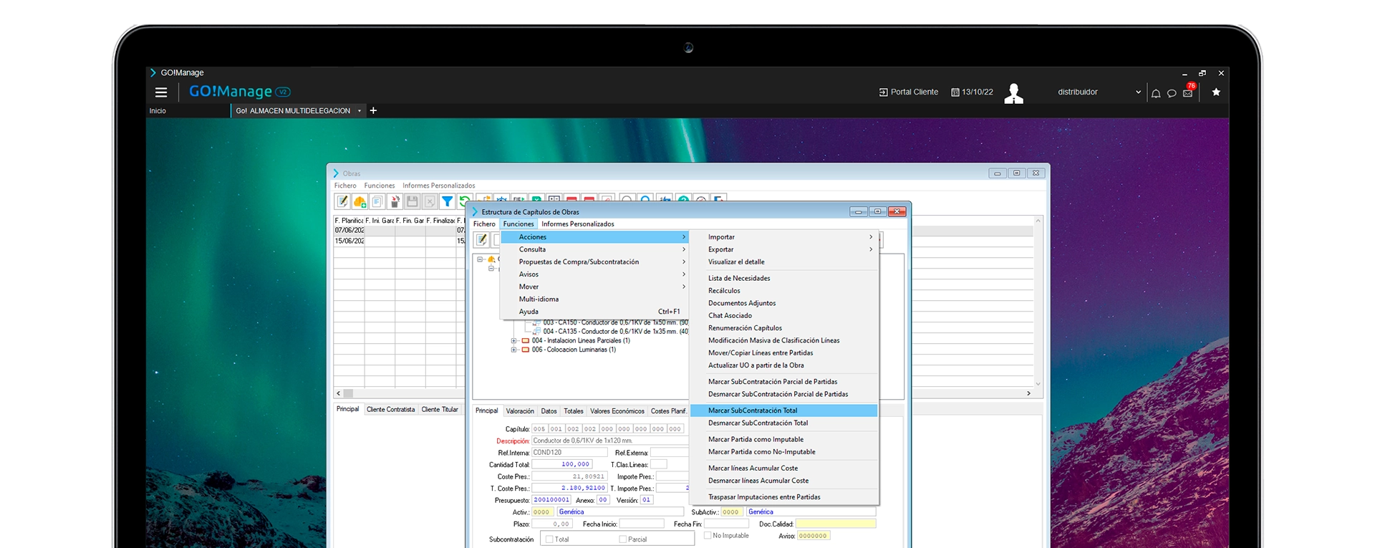
Task: Select Recálculos menu entry
Action: pos(784,291)
